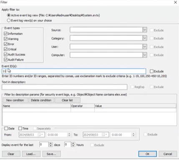Click the Clear button at bottom left
This screenshot has width=179, height=160.
(11, 154)
